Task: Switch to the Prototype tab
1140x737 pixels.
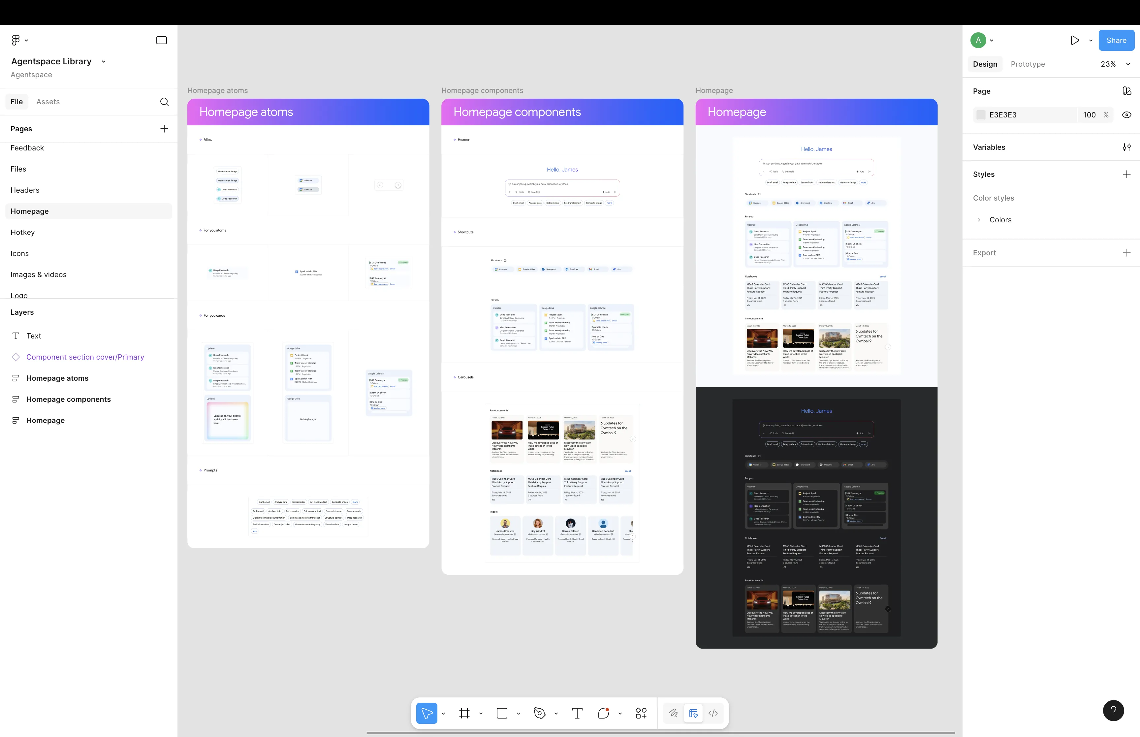Action: tap(1028, 64)
